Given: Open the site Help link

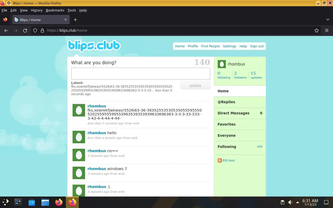Looking at the screenshot, I should (243, 46).
